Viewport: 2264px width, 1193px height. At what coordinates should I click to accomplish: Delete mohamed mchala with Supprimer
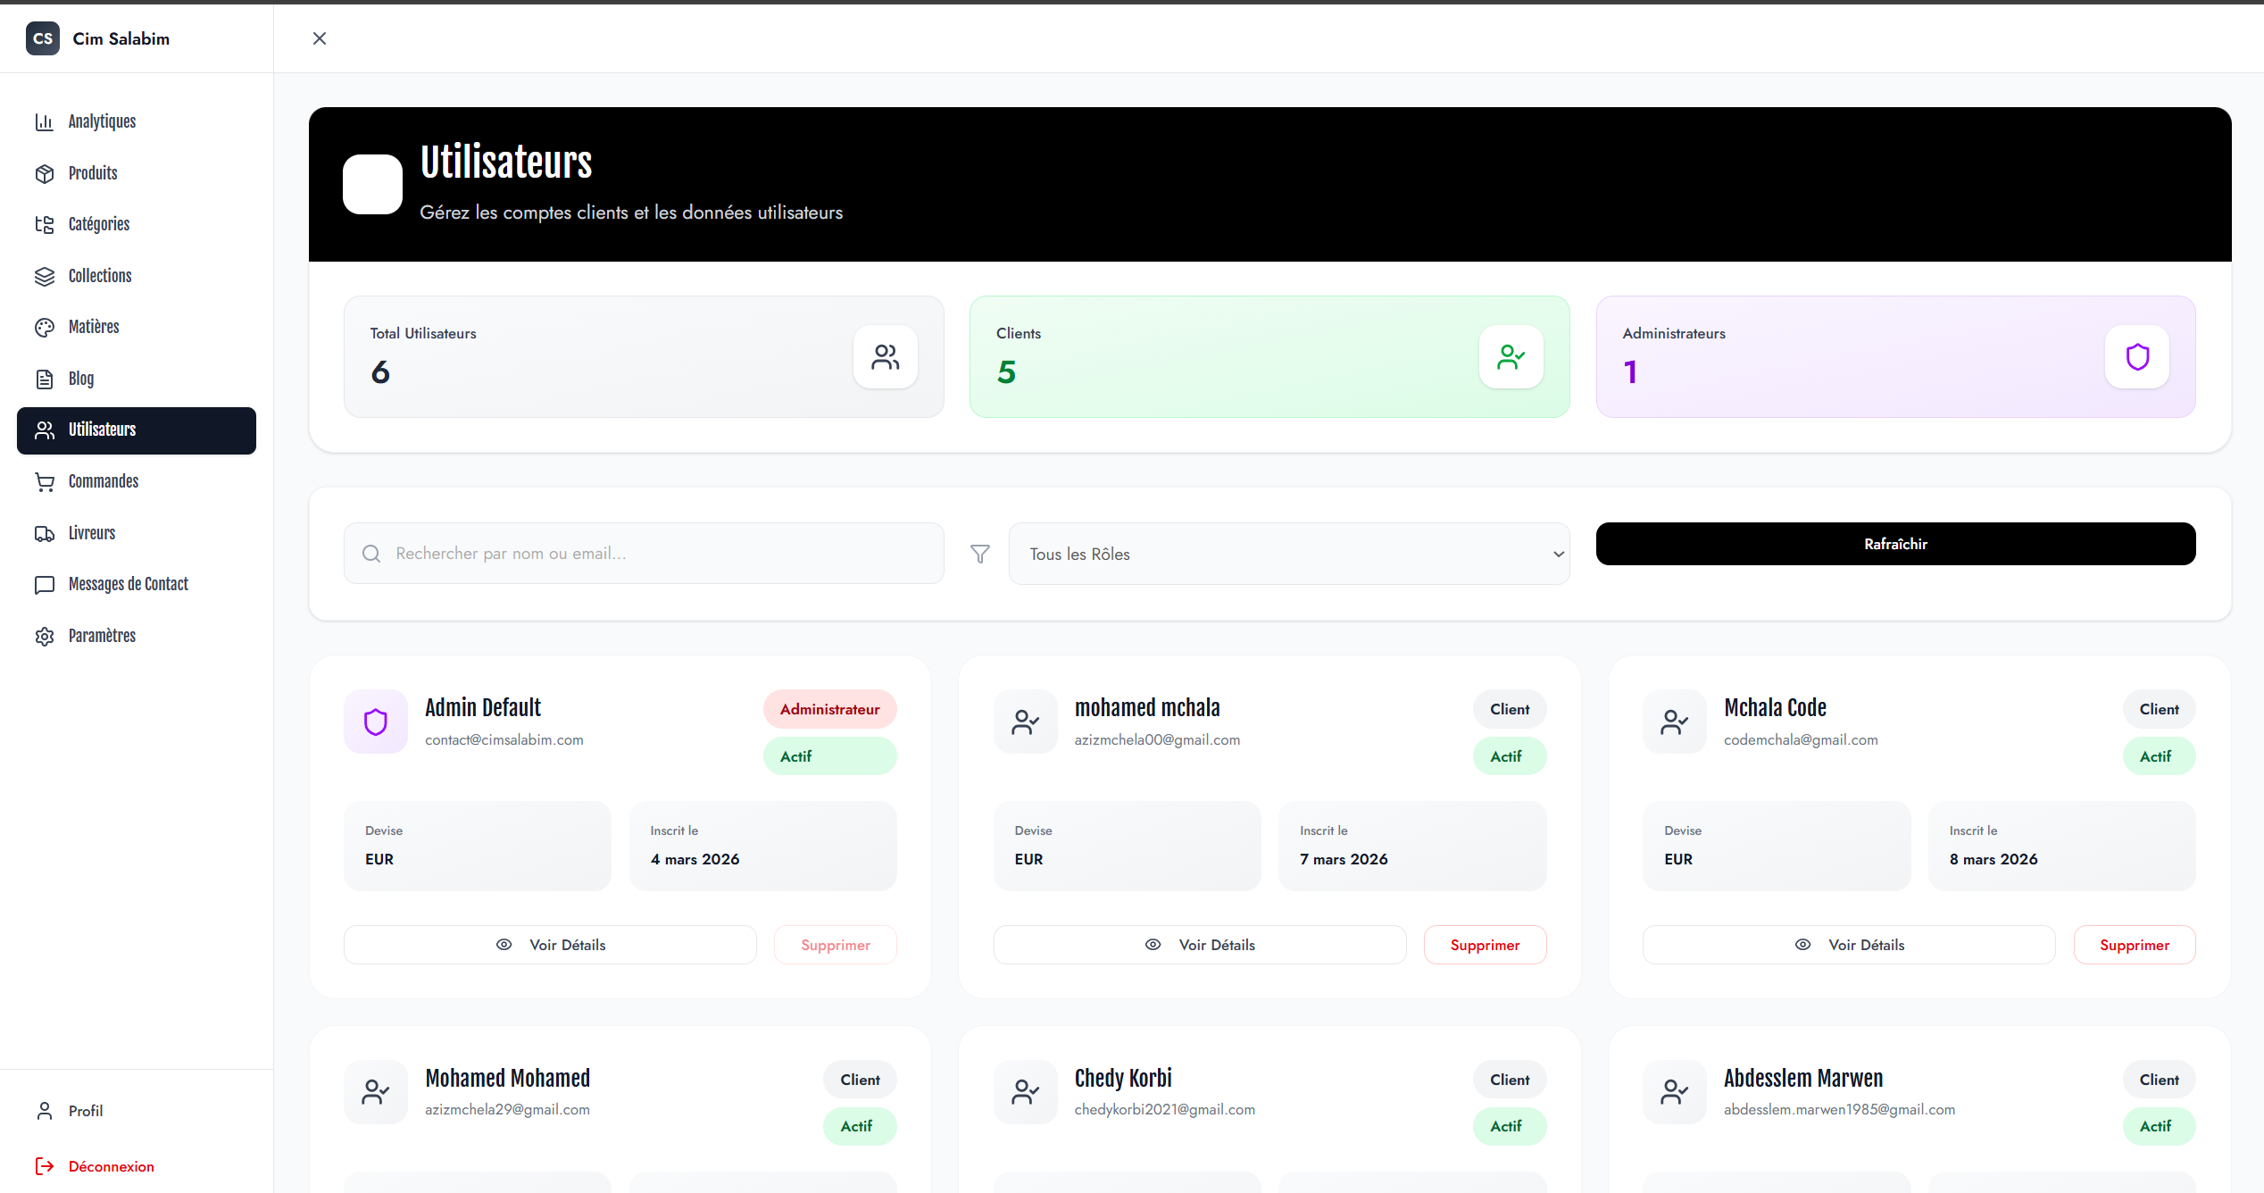click(x=1484, y=945)
